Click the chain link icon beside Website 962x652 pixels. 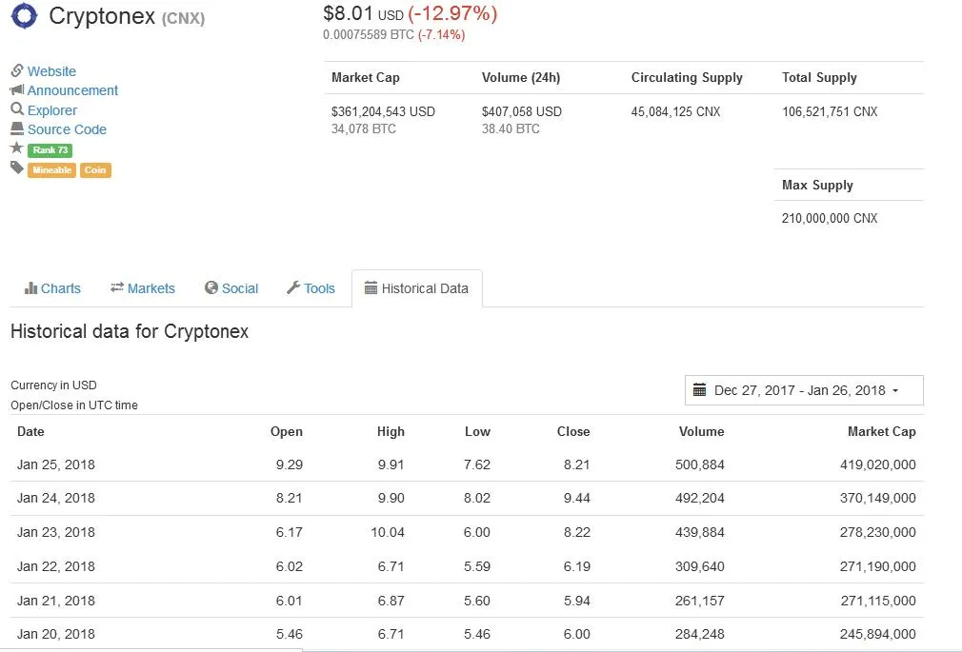[17, 70]
